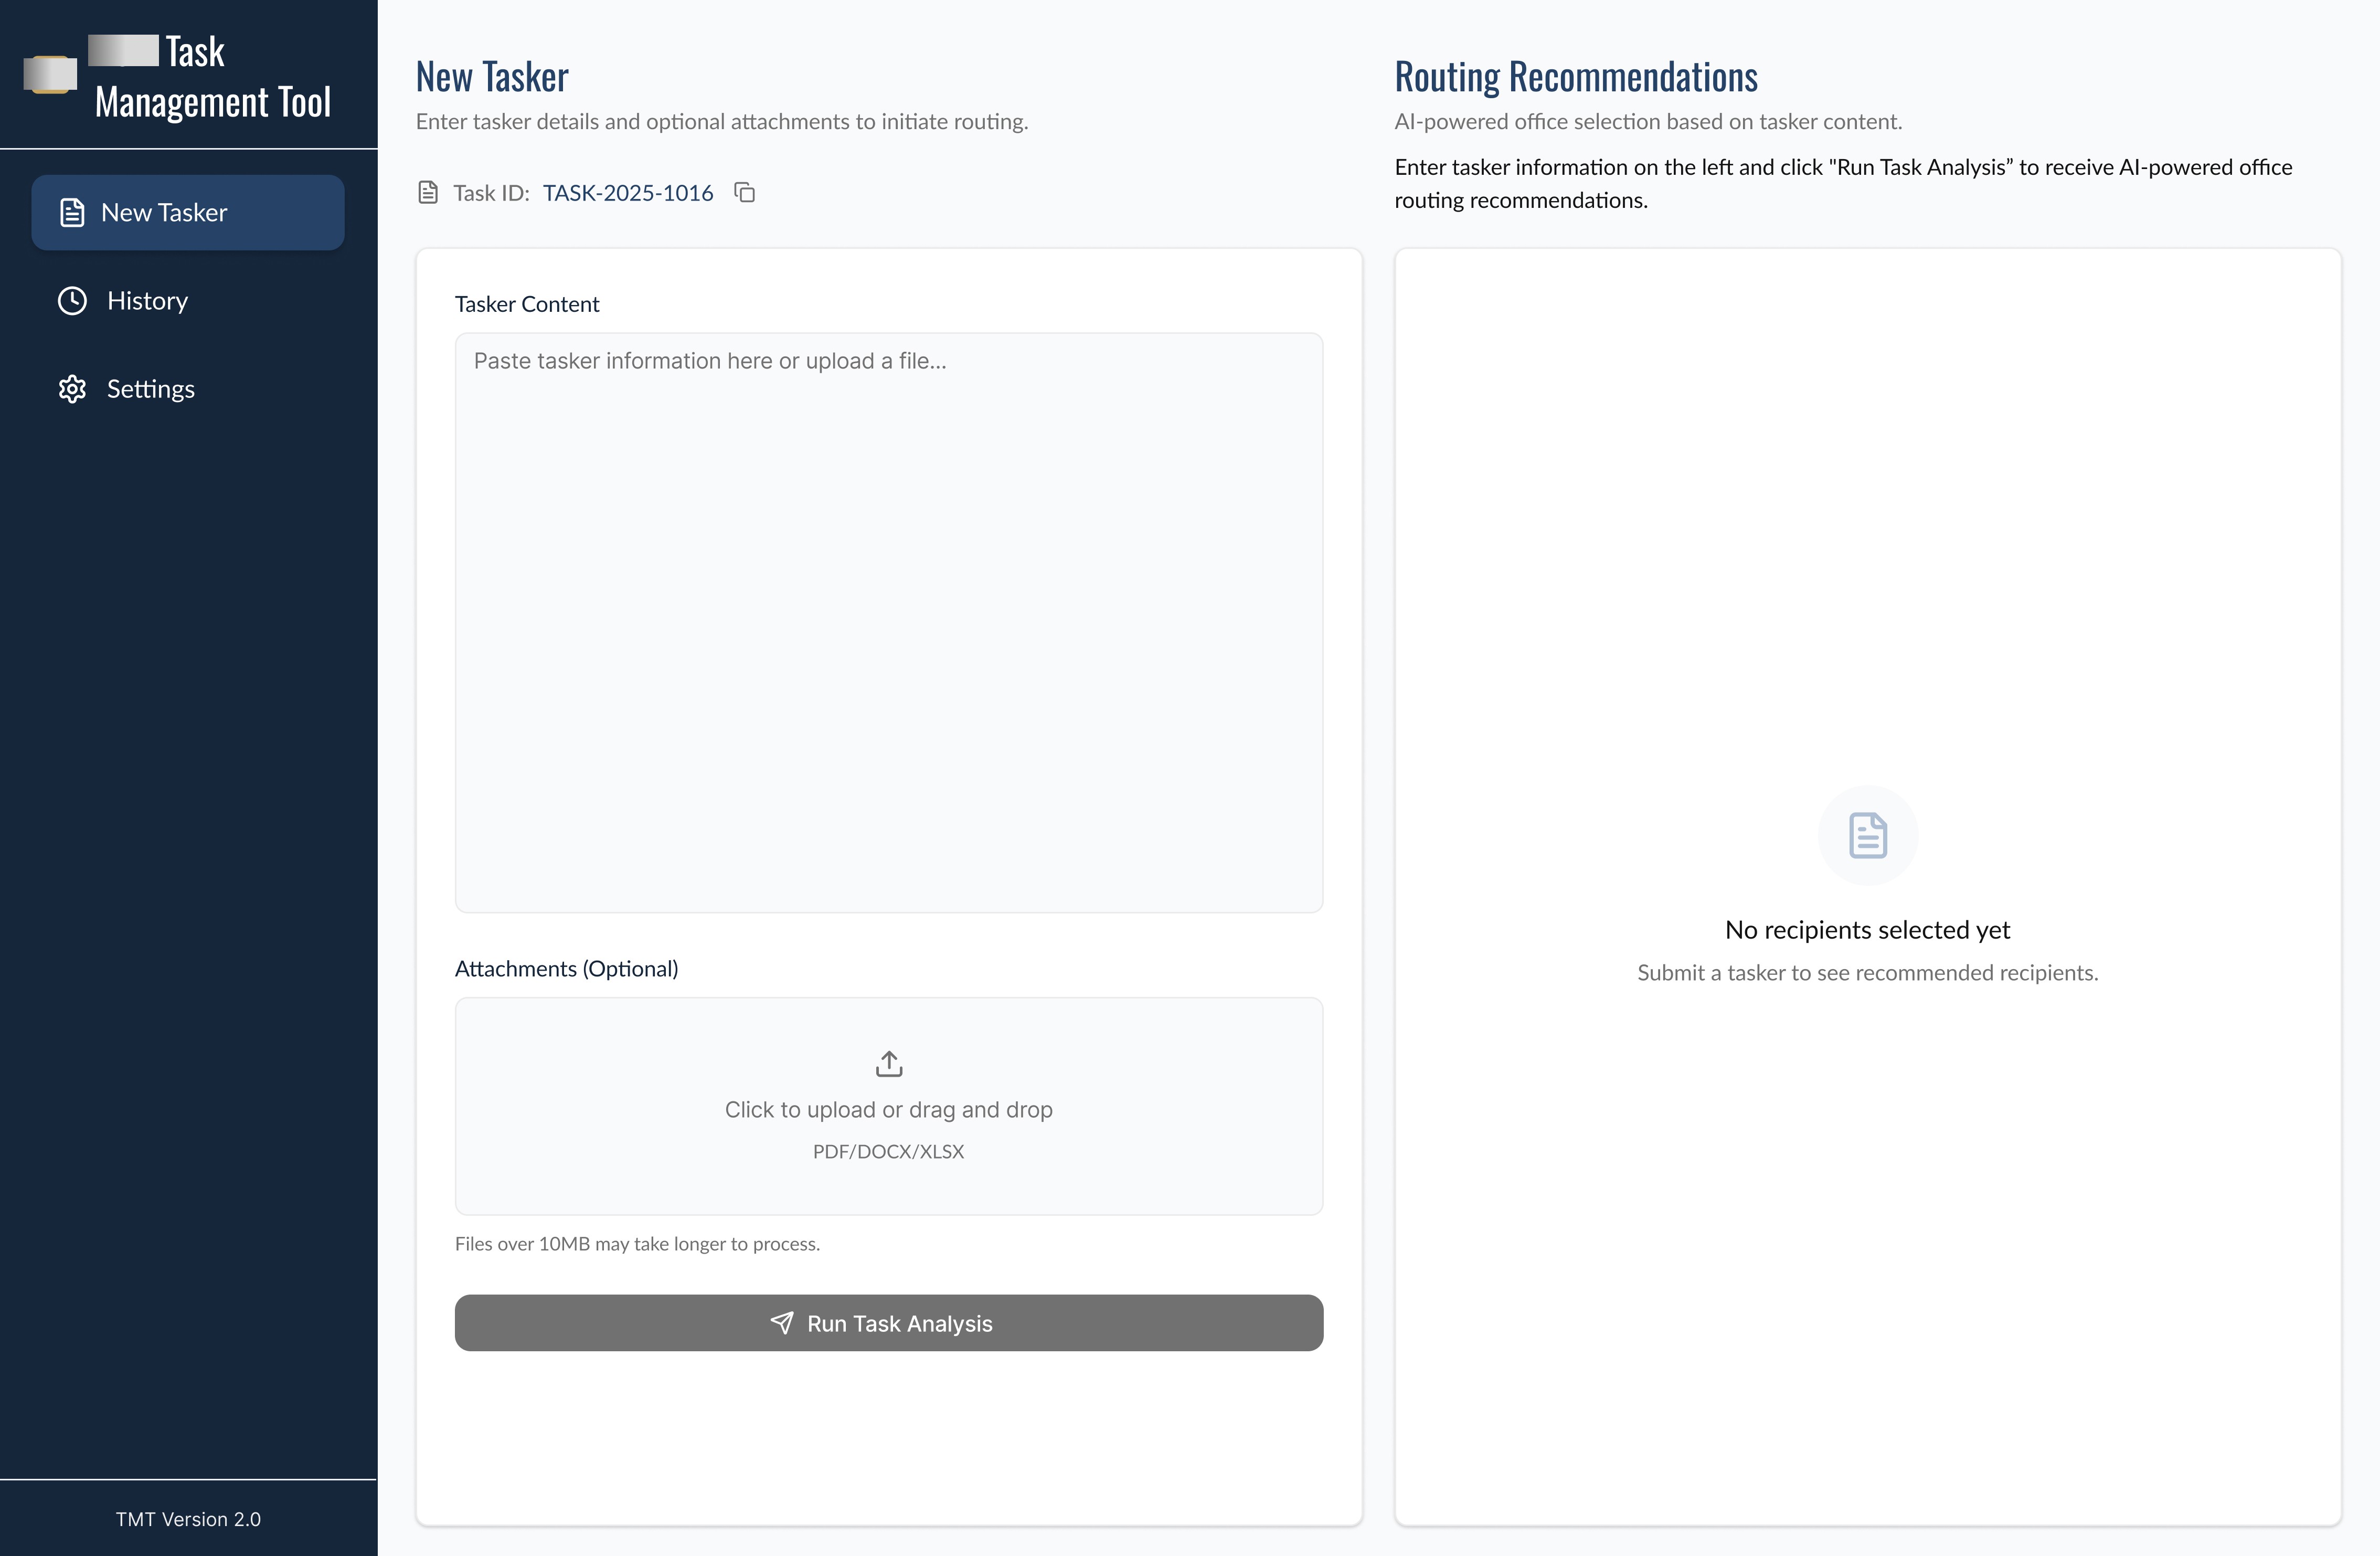The height and width of the screenshot is (1556, 2380).
Task: Open the file upload drop zone
Action: (888, 1107)
